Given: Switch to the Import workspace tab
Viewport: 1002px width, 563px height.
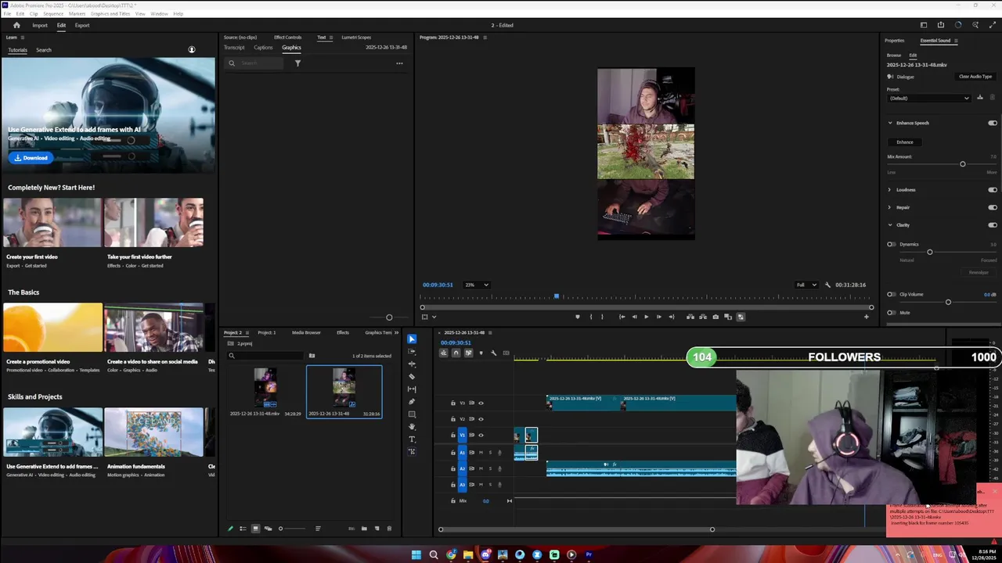Looking at the screenshot, I should pos(40,25).
